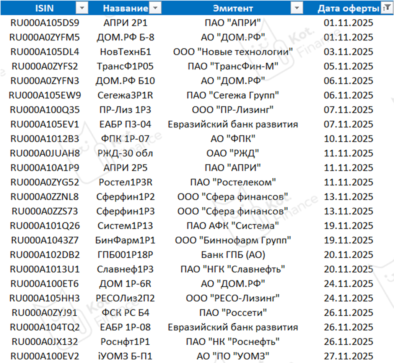Click cell RU000A0ZYFS2
The height and width of the screenshot is (363, 394).
[x=45, y=66]
